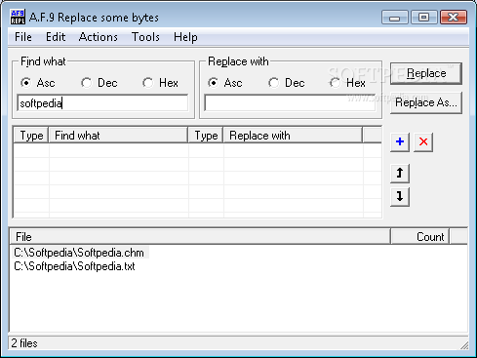Open the Edit menu
The height and width of the screenshot is (358, 477).
pyautogui.click(x=56, y=37)
